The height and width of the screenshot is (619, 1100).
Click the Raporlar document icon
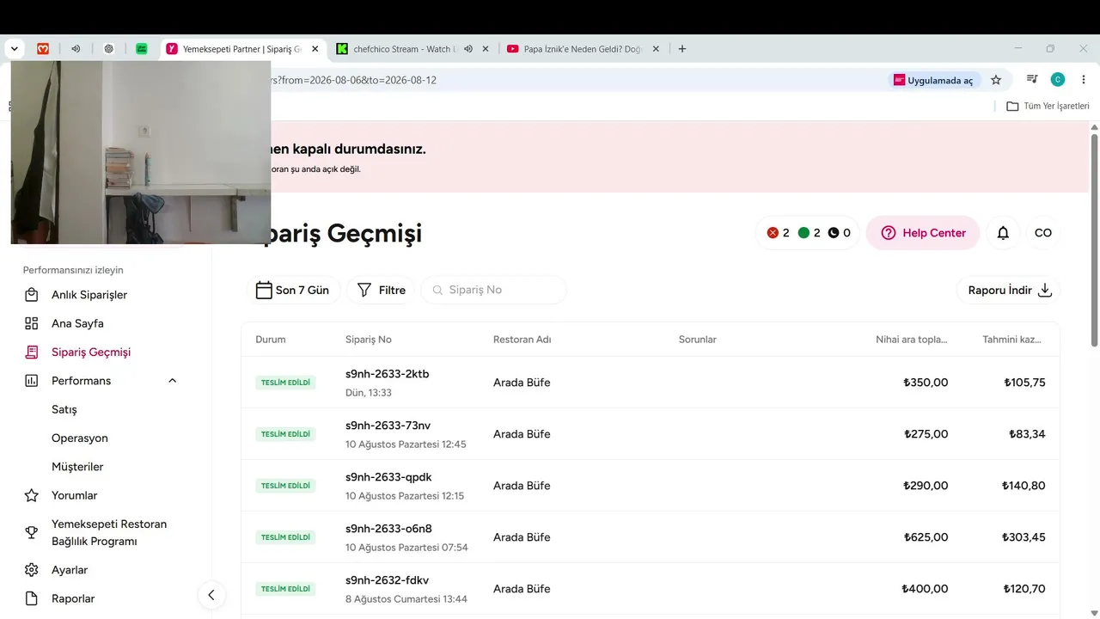pos(32,599)
